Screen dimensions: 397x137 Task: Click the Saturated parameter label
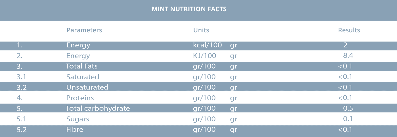point(83,77)
